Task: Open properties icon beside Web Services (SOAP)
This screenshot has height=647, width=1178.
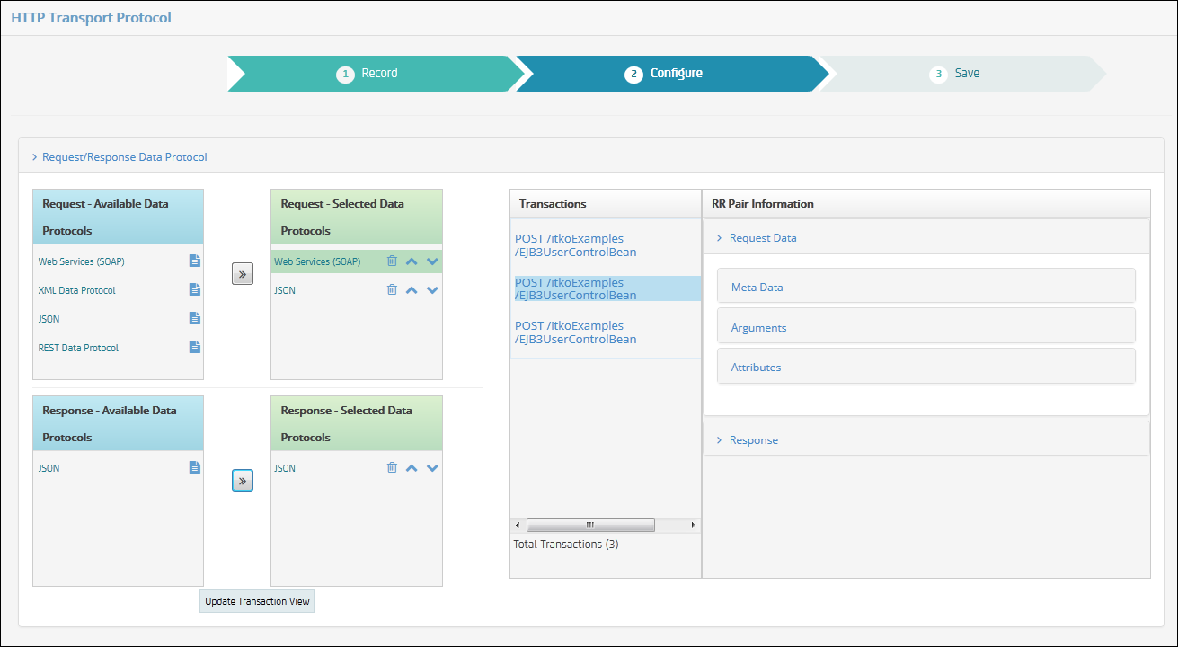Action: pyautogui.click(x=194, y=261)
